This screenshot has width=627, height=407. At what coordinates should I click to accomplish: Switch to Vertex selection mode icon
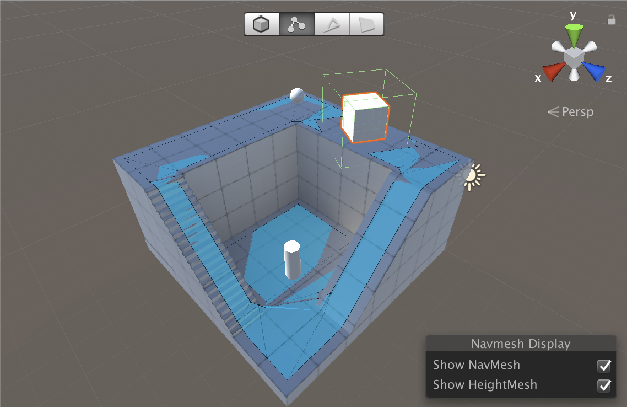tap(297, 25)
